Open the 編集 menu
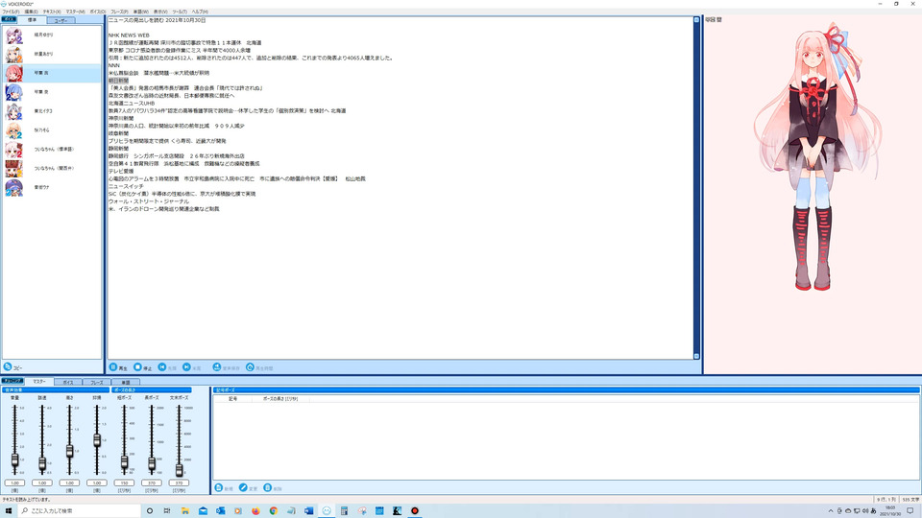Image resolution: width=922 pixels, height=518 pixels. pos(31,12)
